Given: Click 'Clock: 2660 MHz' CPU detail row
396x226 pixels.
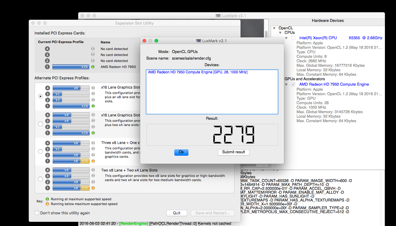Looking at the screenshot, I should click(311, 61).
